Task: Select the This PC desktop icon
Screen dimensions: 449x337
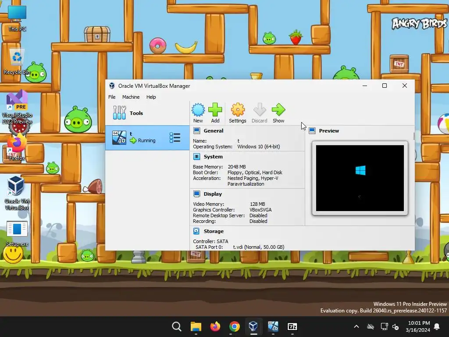Action: pos(17,18)
